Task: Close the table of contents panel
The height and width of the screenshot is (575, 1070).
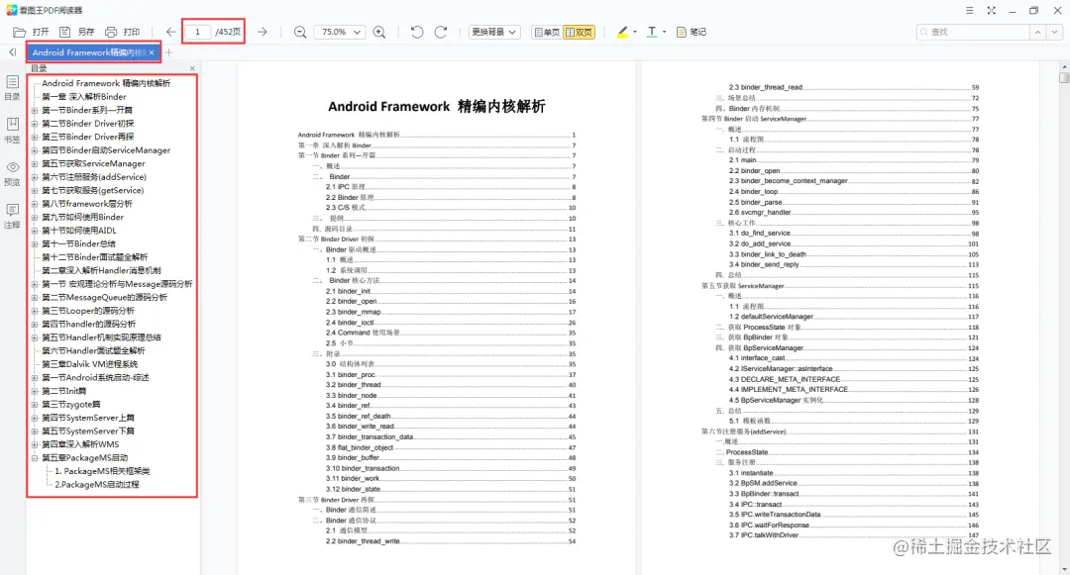Action: pos(192,68)
